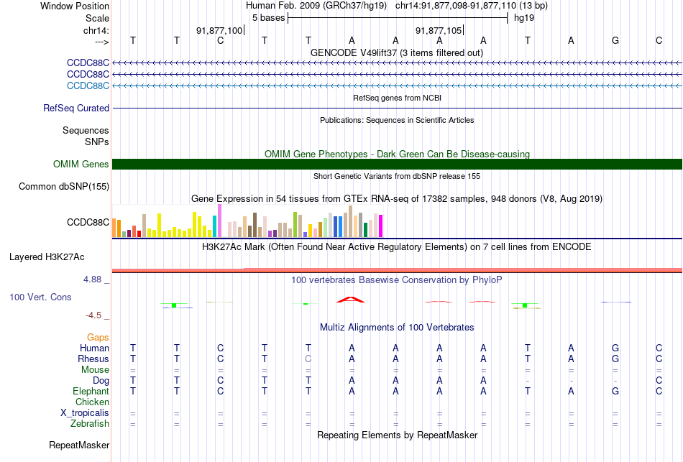Click the Human species label
The width and height of the screenshot is (683, 462).
[94, 348]
